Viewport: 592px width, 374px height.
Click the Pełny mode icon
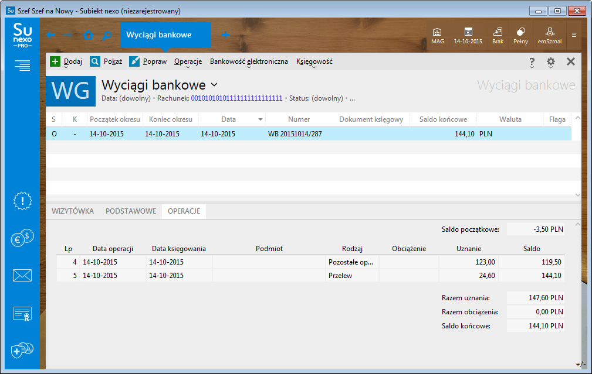(x=520, y=36)
